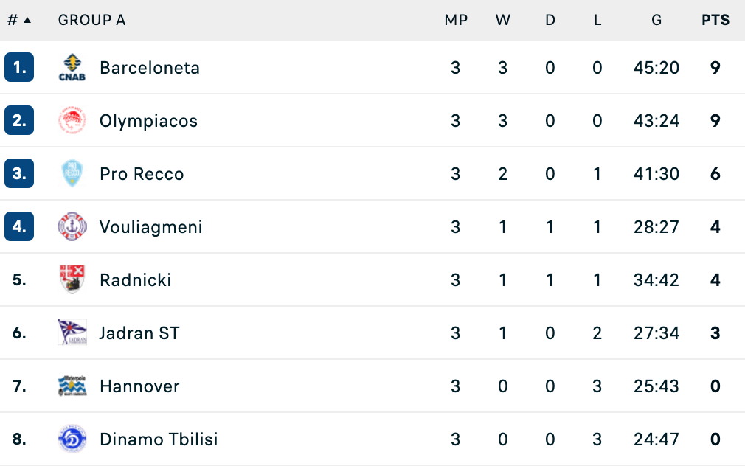Click the position 4 rank badge
745x466 pixels.
point(19,226)
